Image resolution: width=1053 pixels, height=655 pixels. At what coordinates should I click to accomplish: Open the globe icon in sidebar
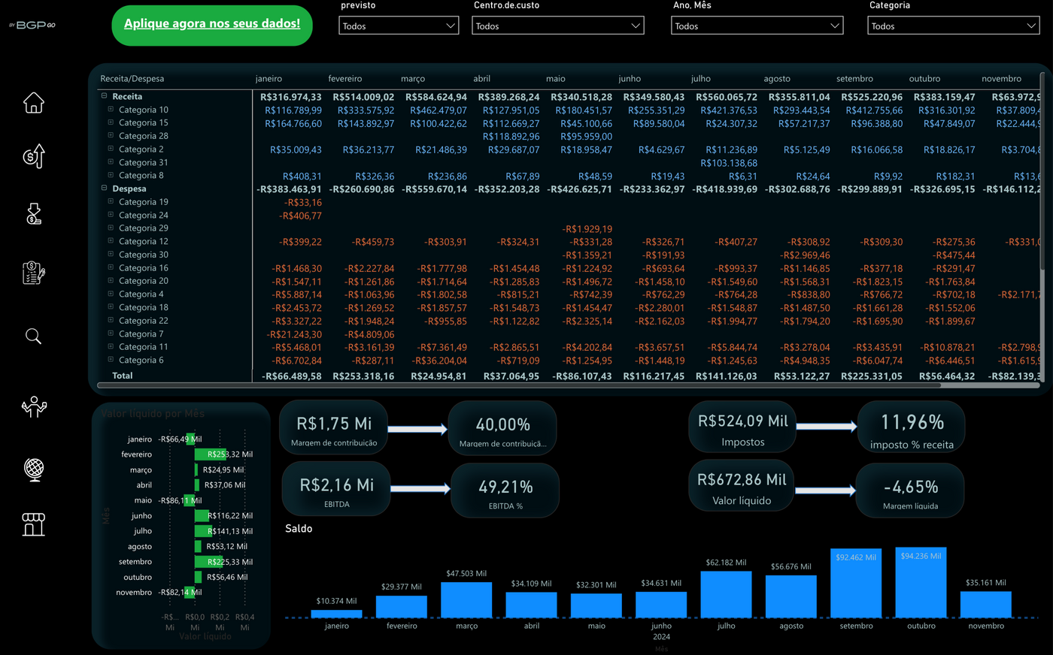tap(34, 469)
